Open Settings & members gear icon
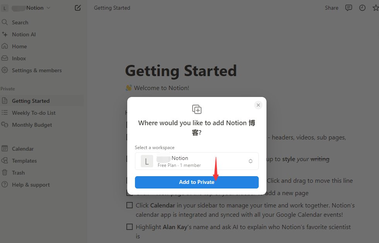This screenshot has width=379, height=243. click(x=5, y=70)
